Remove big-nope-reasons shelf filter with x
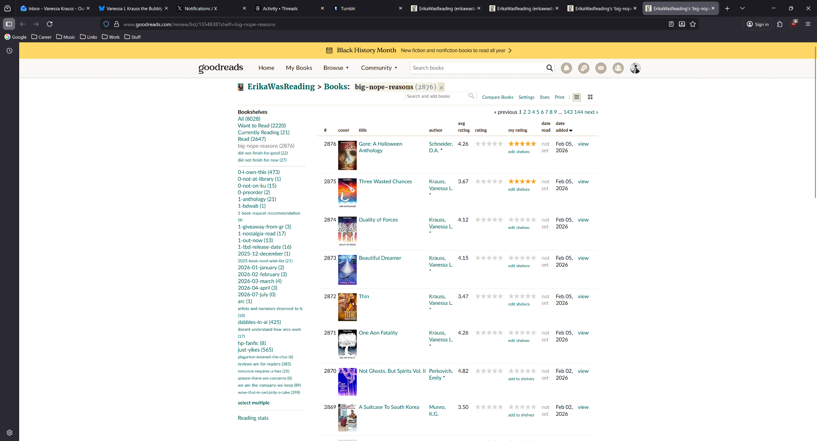 tap(441, 87)
